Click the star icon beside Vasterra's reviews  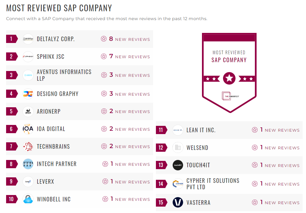(255, 203)
